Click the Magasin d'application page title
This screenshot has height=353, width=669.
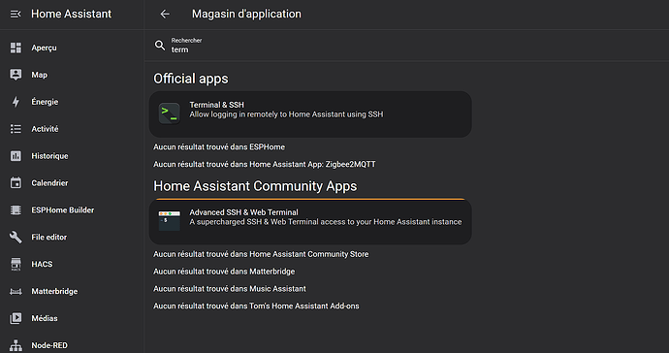coord(246,15)
